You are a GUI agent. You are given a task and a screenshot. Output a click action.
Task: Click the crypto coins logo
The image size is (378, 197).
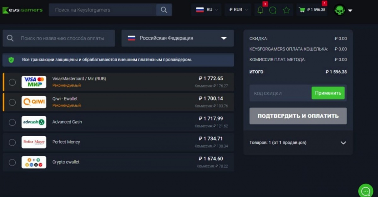[x=34, y=162]
